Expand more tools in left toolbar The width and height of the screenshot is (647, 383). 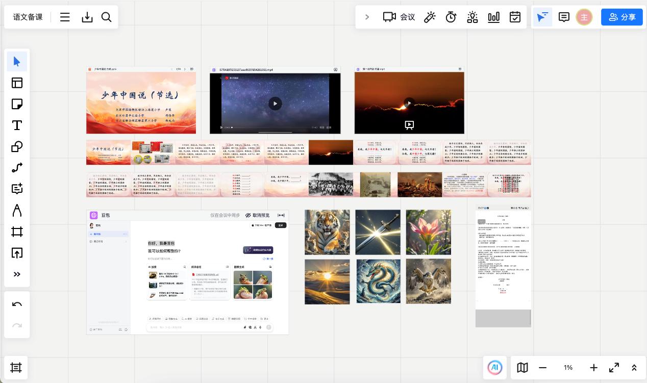17,274
